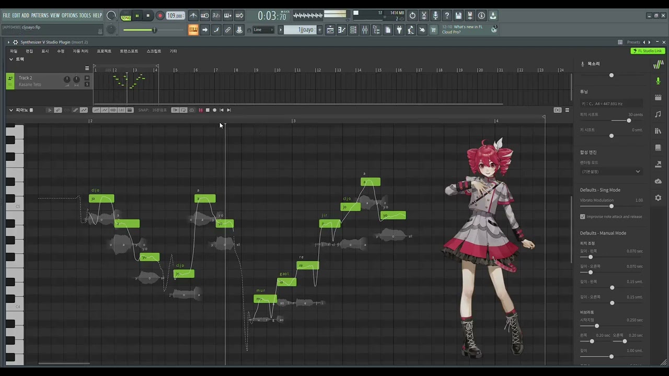
Task: Open the FL Studio shopping cart
Action: pyautogui.click(x=433, y=30)
